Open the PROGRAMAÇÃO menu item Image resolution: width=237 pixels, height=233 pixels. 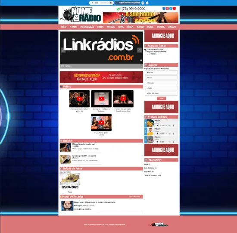[x=87, y=27]
